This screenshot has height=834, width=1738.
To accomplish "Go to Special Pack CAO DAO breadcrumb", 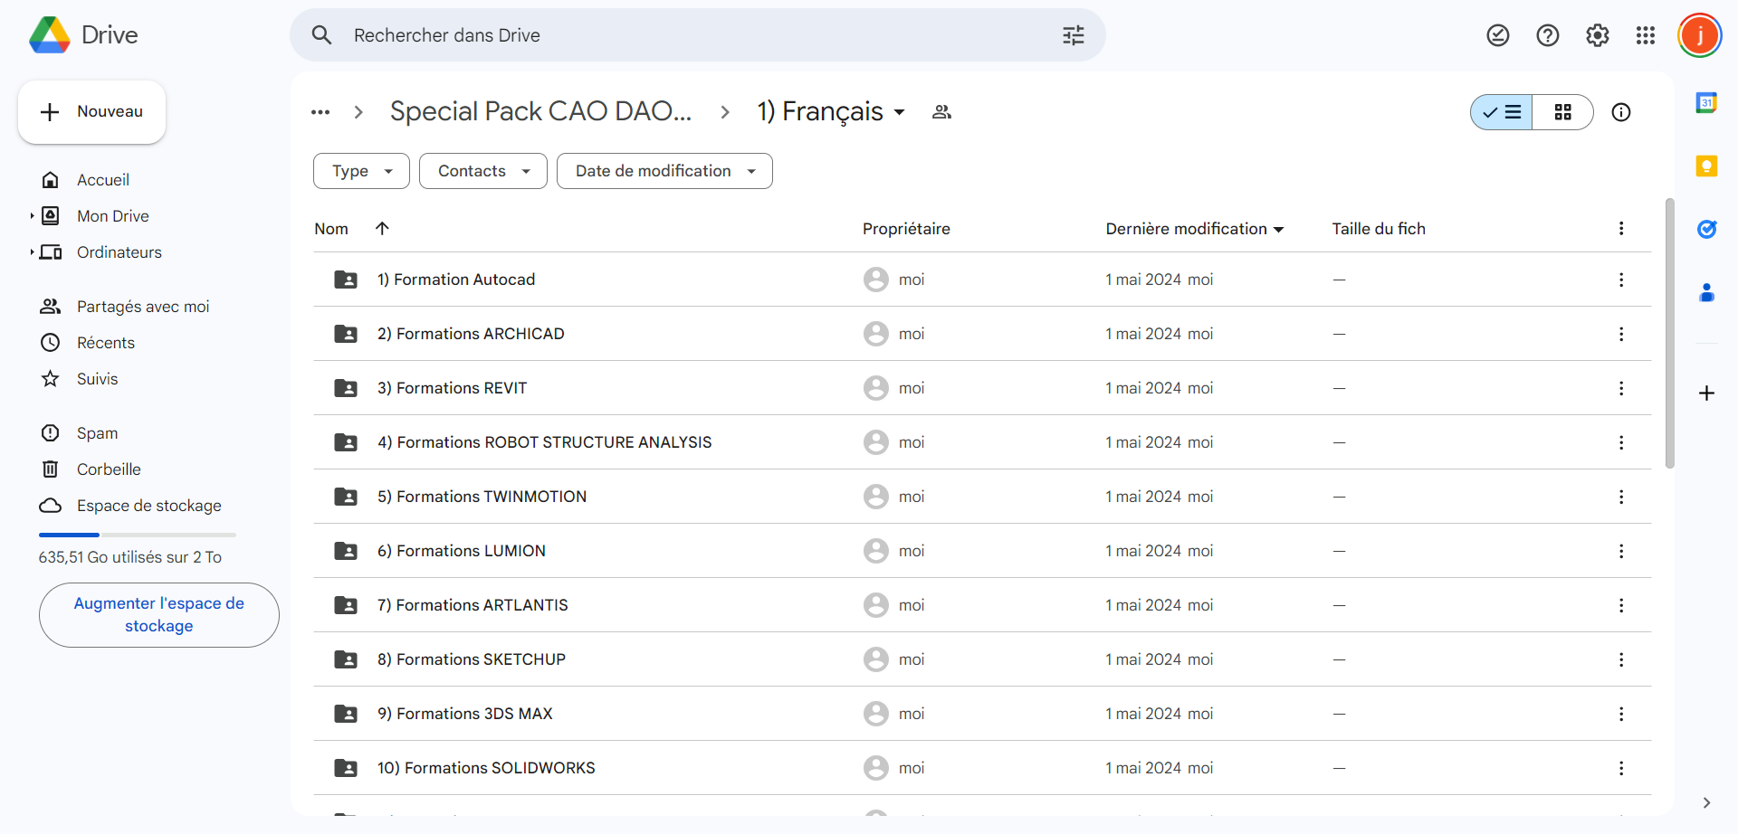I will [x=540, y=111].
